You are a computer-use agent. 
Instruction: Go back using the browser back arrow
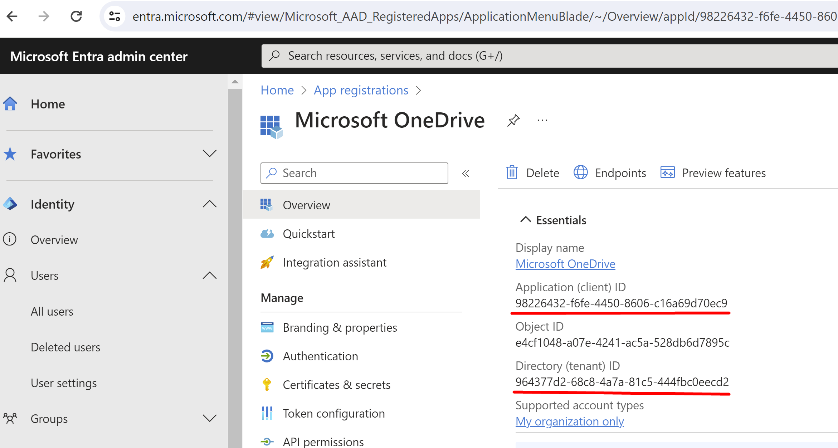pyautogui.click(x=12, y=16)
